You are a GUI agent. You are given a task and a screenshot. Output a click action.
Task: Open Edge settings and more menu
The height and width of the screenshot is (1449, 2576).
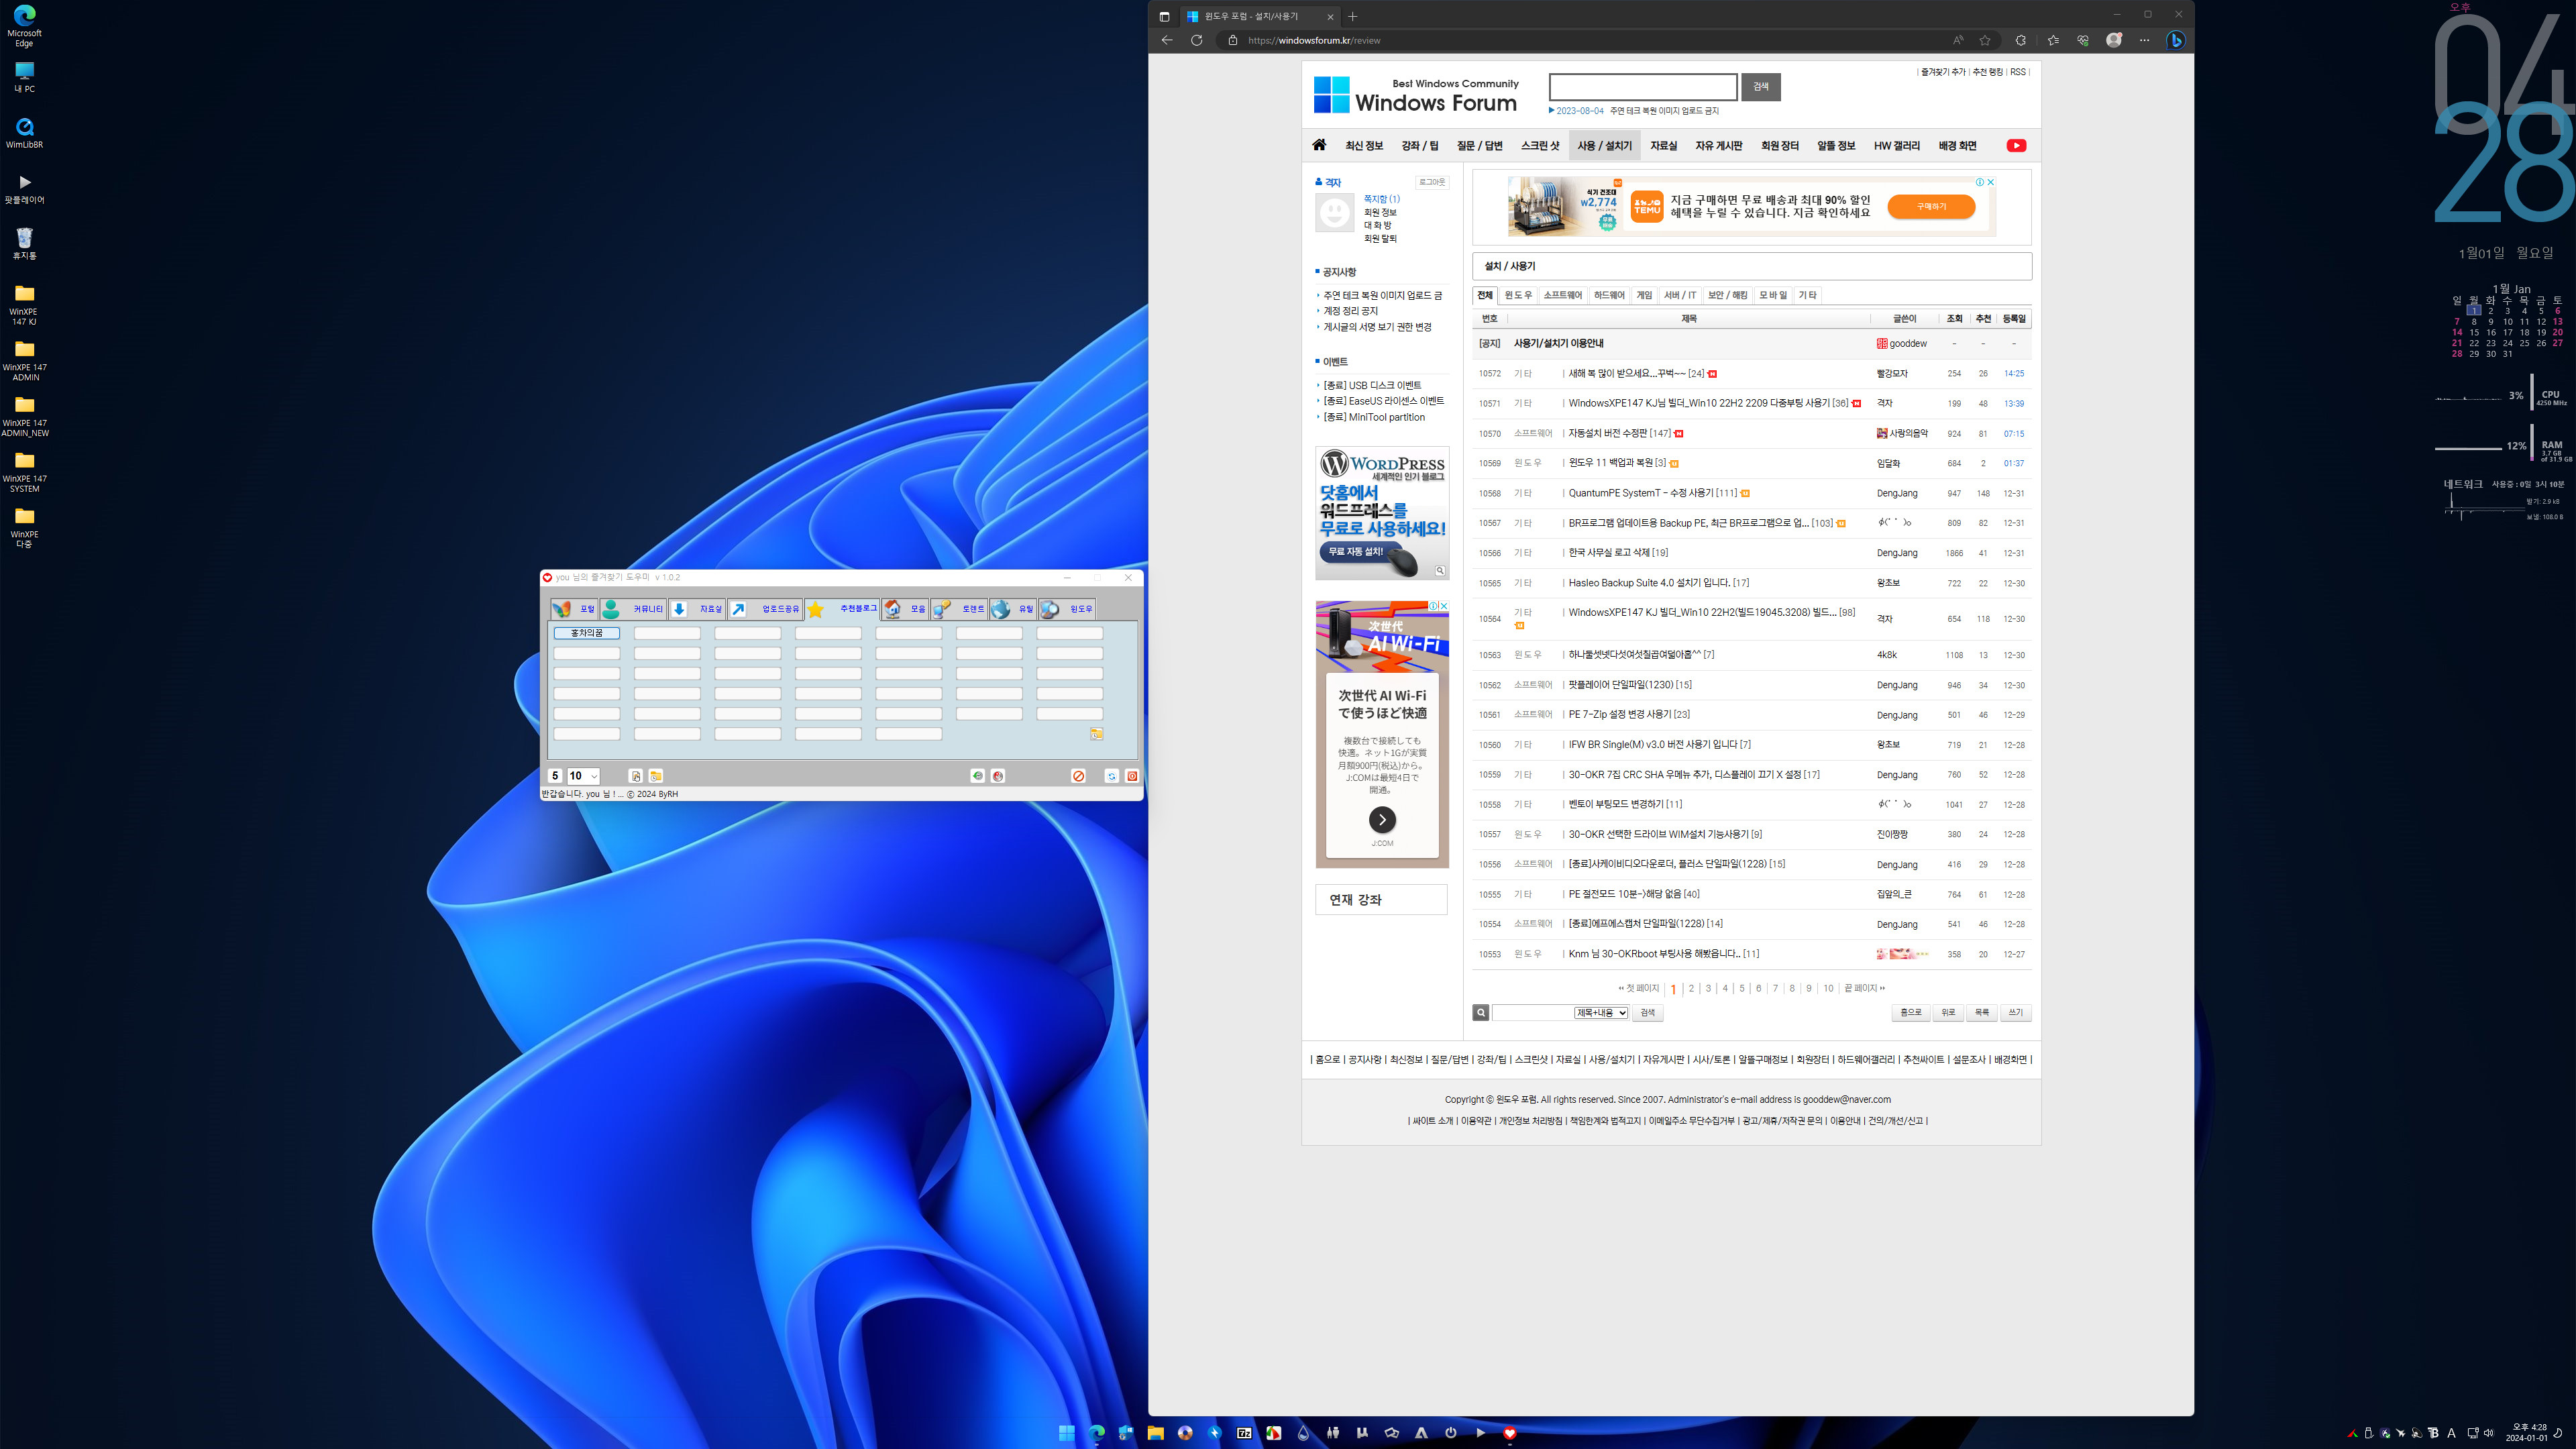[2145, 40]
